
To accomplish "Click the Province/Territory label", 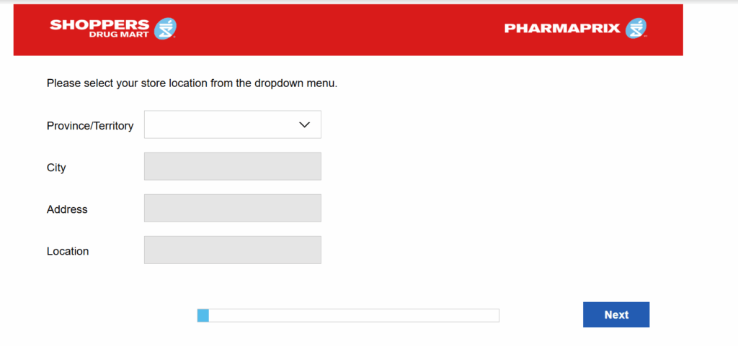I will 90,126.
